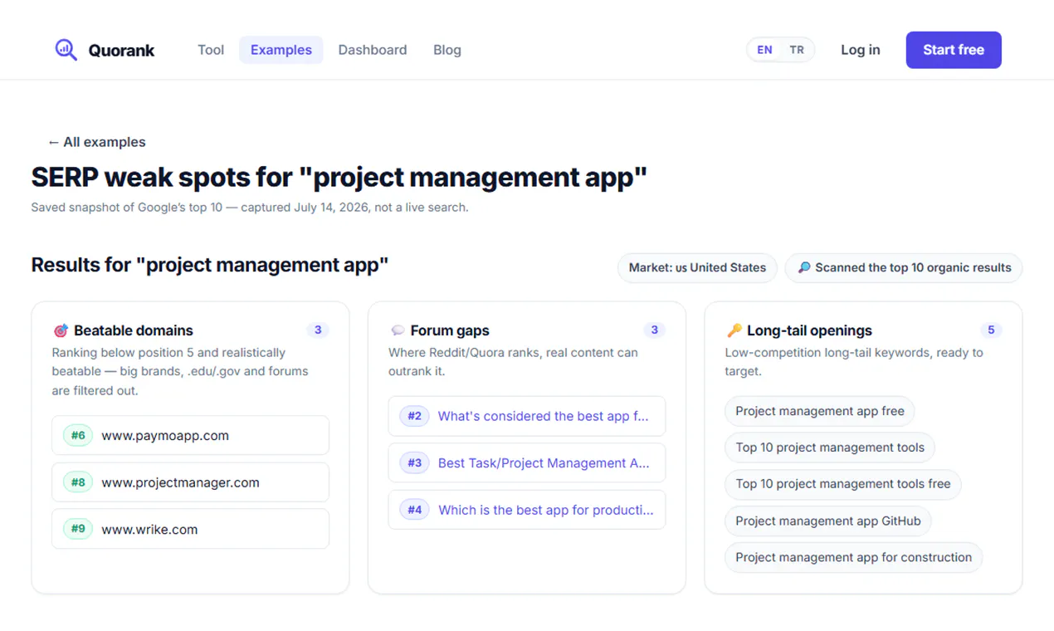
Task: Go back to All examples
Action: [97, 142]
